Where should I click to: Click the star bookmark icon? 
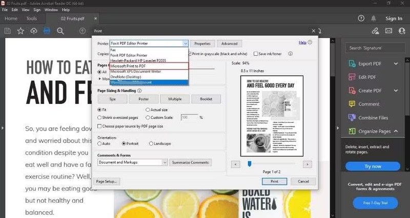click(x=20, y=31)
